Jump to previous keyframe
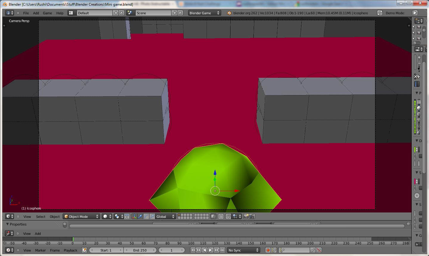Viewport: 429px width, 256px height. [x=199, y=250]
